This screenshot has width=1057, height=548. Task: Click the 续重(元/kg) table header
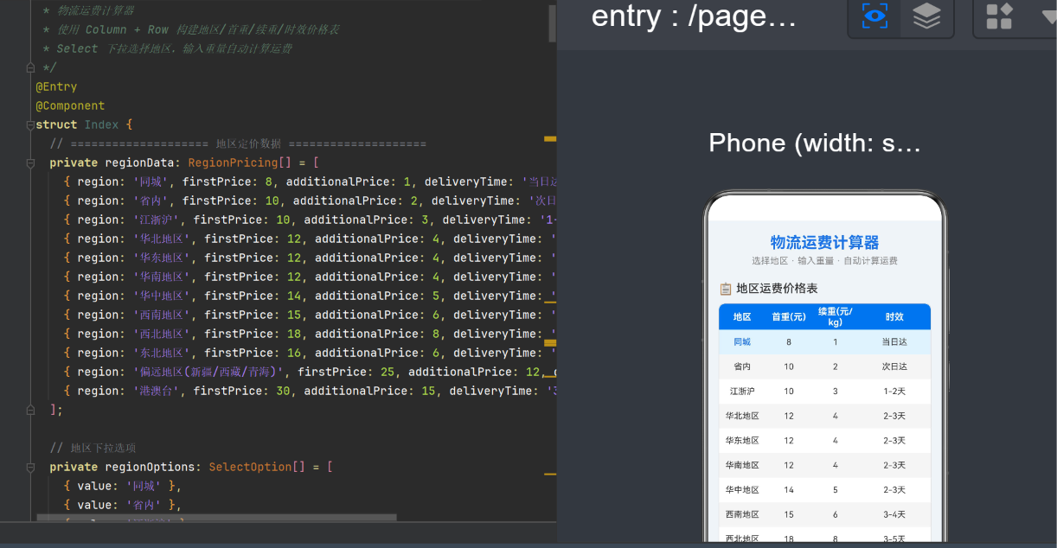coord(836,317)
